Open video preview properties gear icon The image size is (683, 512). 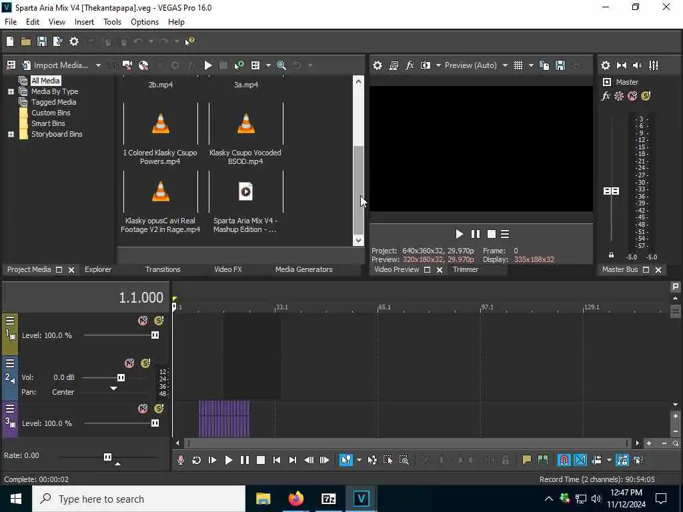[378, 65]
